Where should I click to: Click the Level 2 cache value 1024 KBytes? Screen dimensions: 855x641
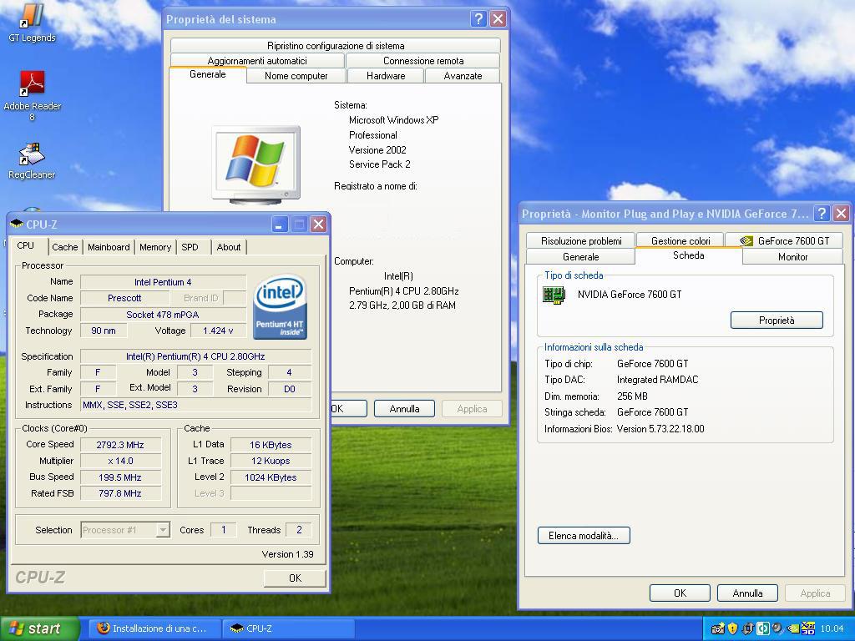point(271,477)
